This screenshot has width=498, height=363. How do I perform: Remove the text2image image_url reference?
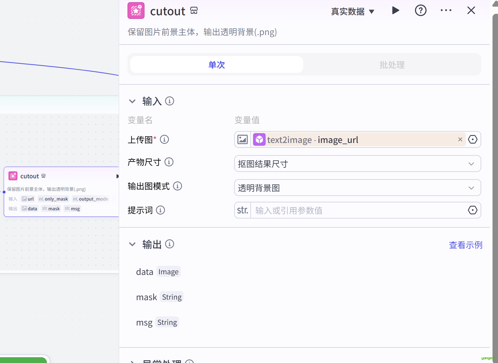460,139
